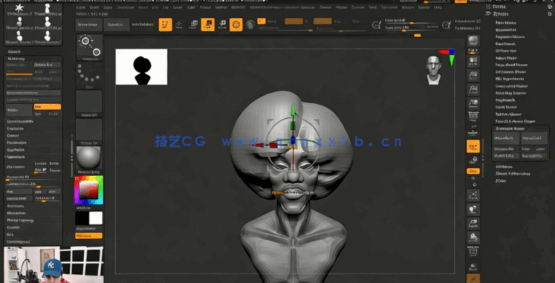The width and height of the screenshot is (555, 283).
Task: Click the right shelf Rotate view icon
Action: point(473,238)
